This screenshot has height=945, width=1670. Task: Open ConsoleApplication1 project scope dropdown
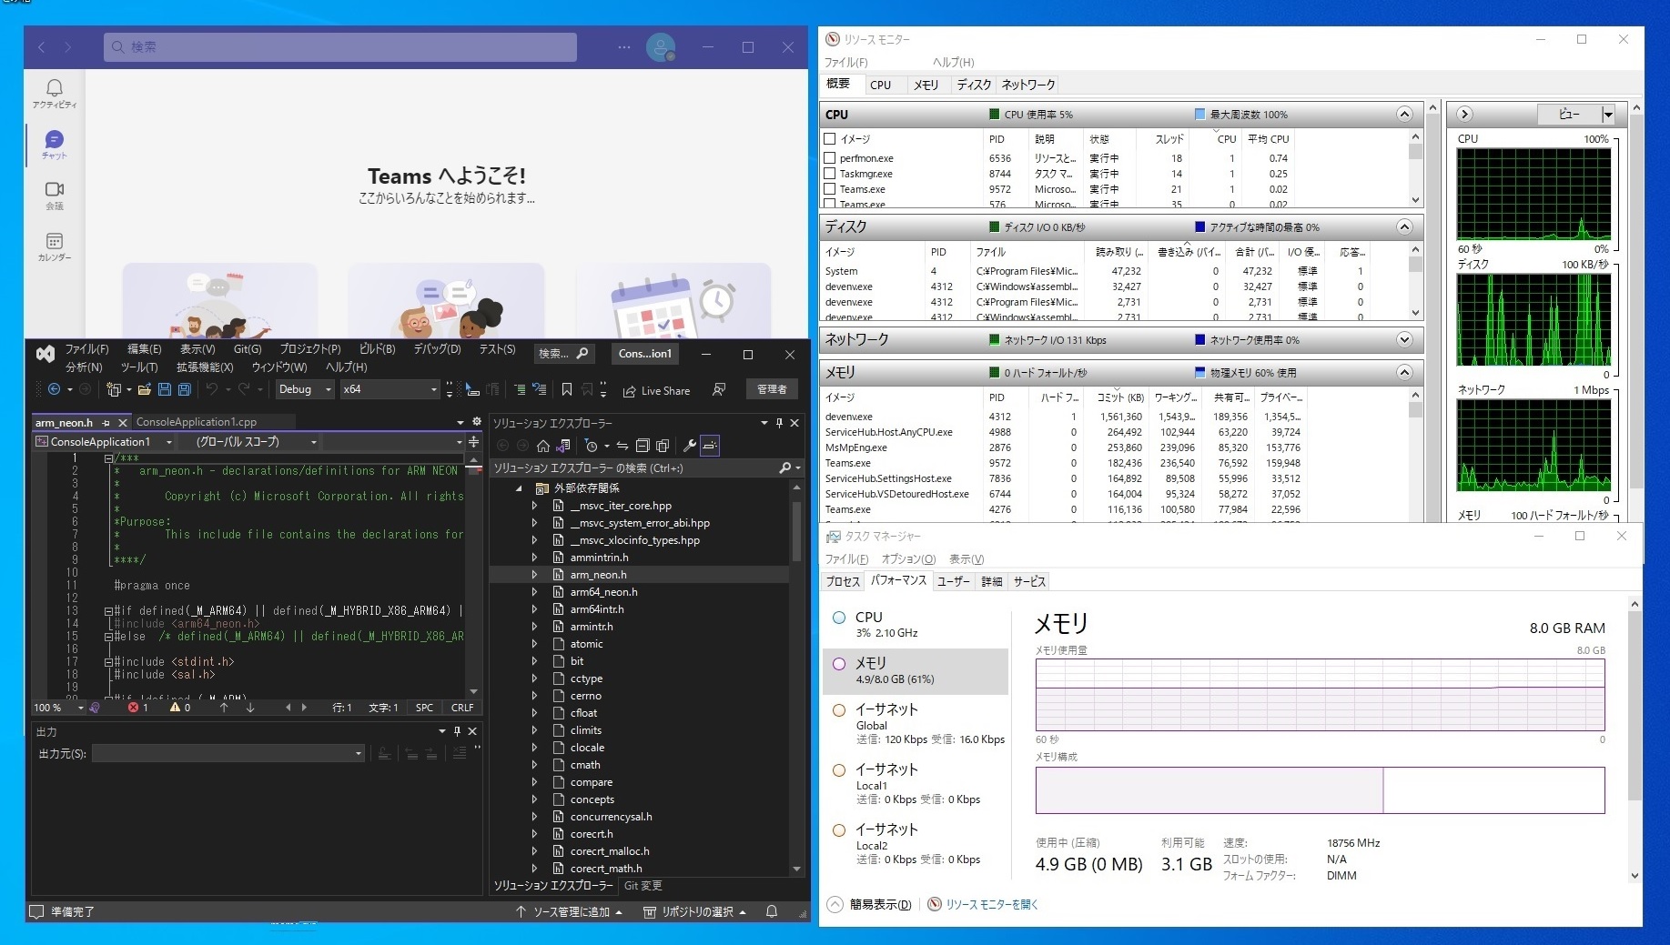point(105,442)
